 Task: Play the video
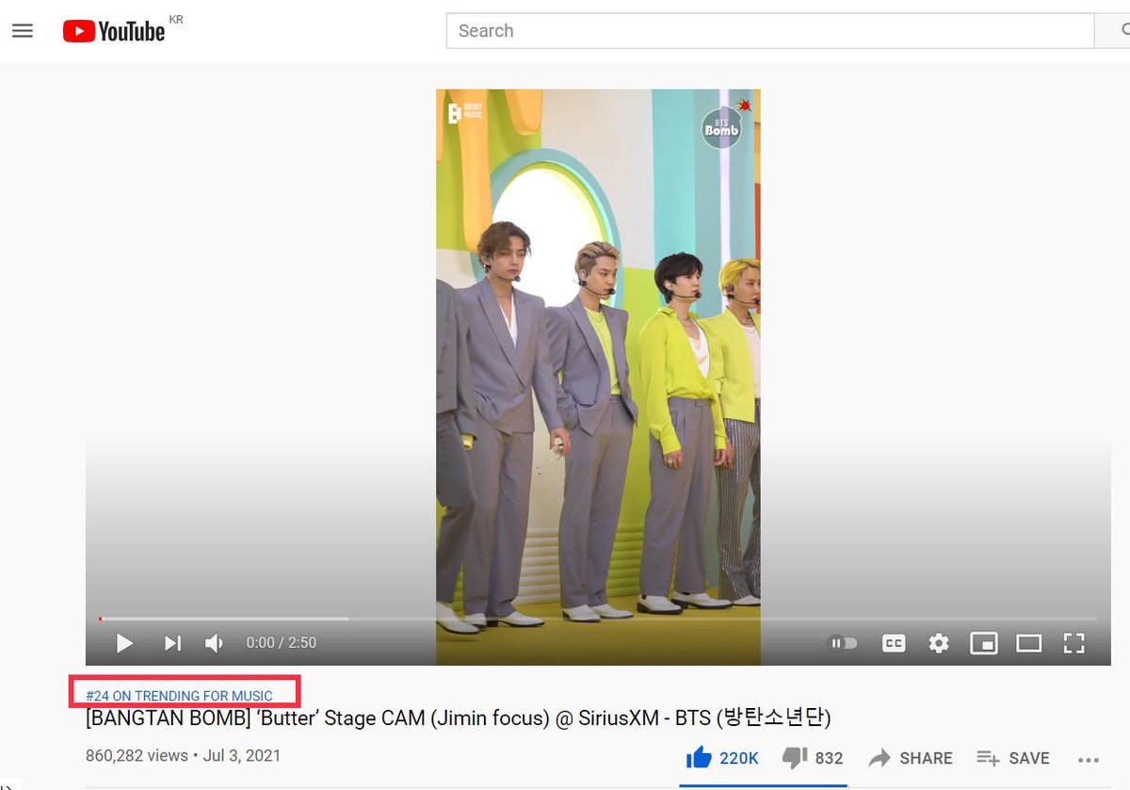point(124,643)
